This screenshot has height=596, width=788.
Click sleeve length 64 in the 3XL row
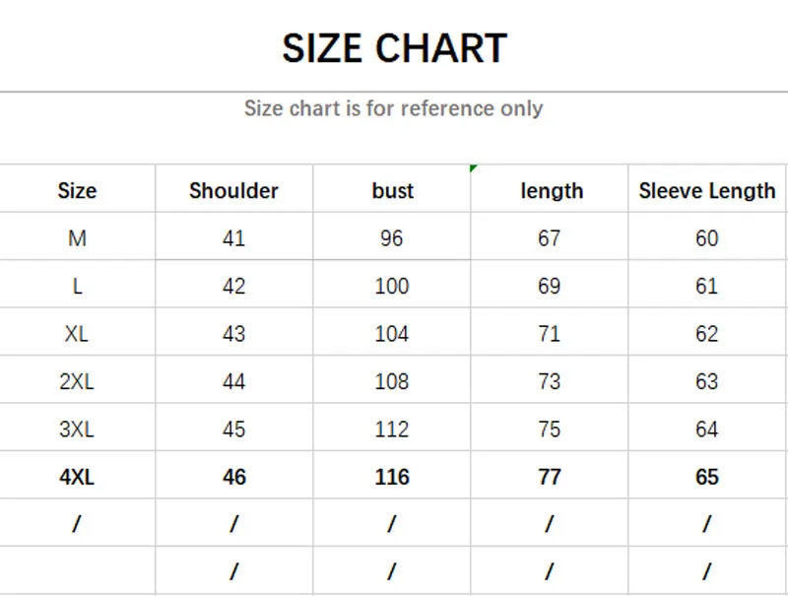(707, 430)
